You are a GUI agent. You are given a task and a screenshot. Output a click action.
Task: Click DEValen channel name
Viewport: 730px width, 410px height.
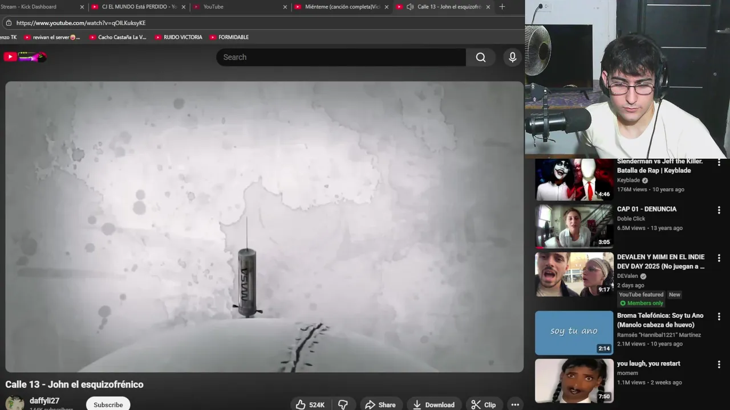coord(628,276)
